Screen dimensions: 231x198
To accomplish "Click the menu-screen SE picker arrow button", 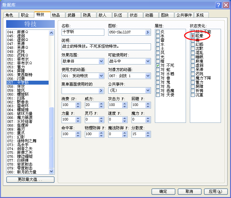I will click(101, 90).
